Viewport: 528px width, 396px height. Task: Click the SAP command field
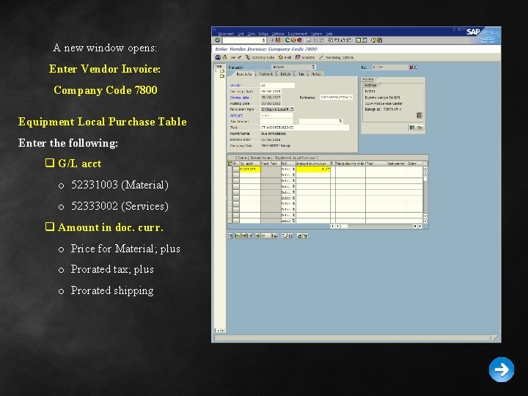pos(244,40)
